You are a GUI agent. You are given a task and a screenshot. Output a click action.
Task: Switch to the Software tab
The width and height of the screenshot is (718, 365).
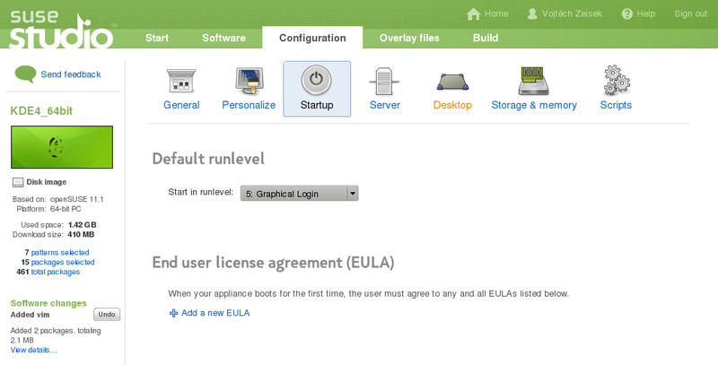223,38
